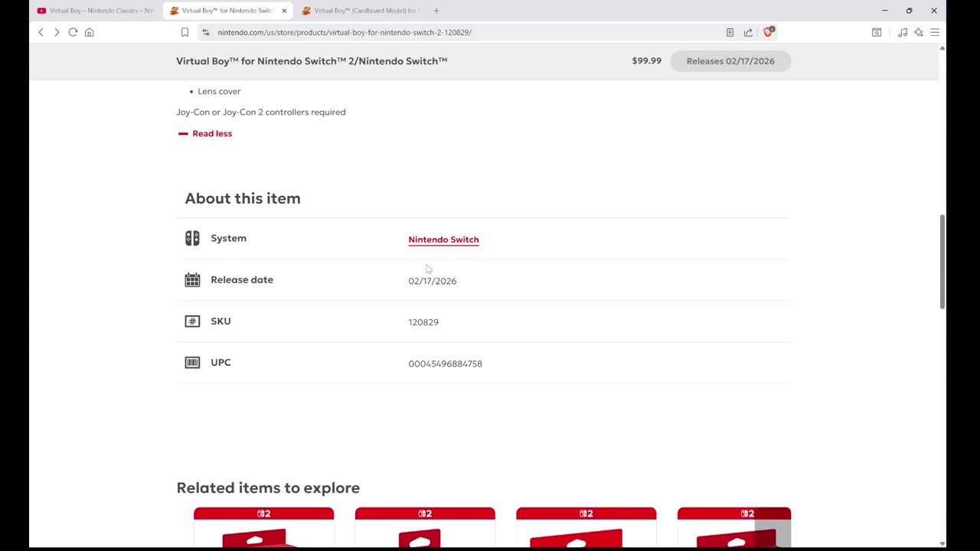Viewport: 980px width, 551px height.
Task: Click the Lens cover bullet text
Action: [x=219, y=91]
